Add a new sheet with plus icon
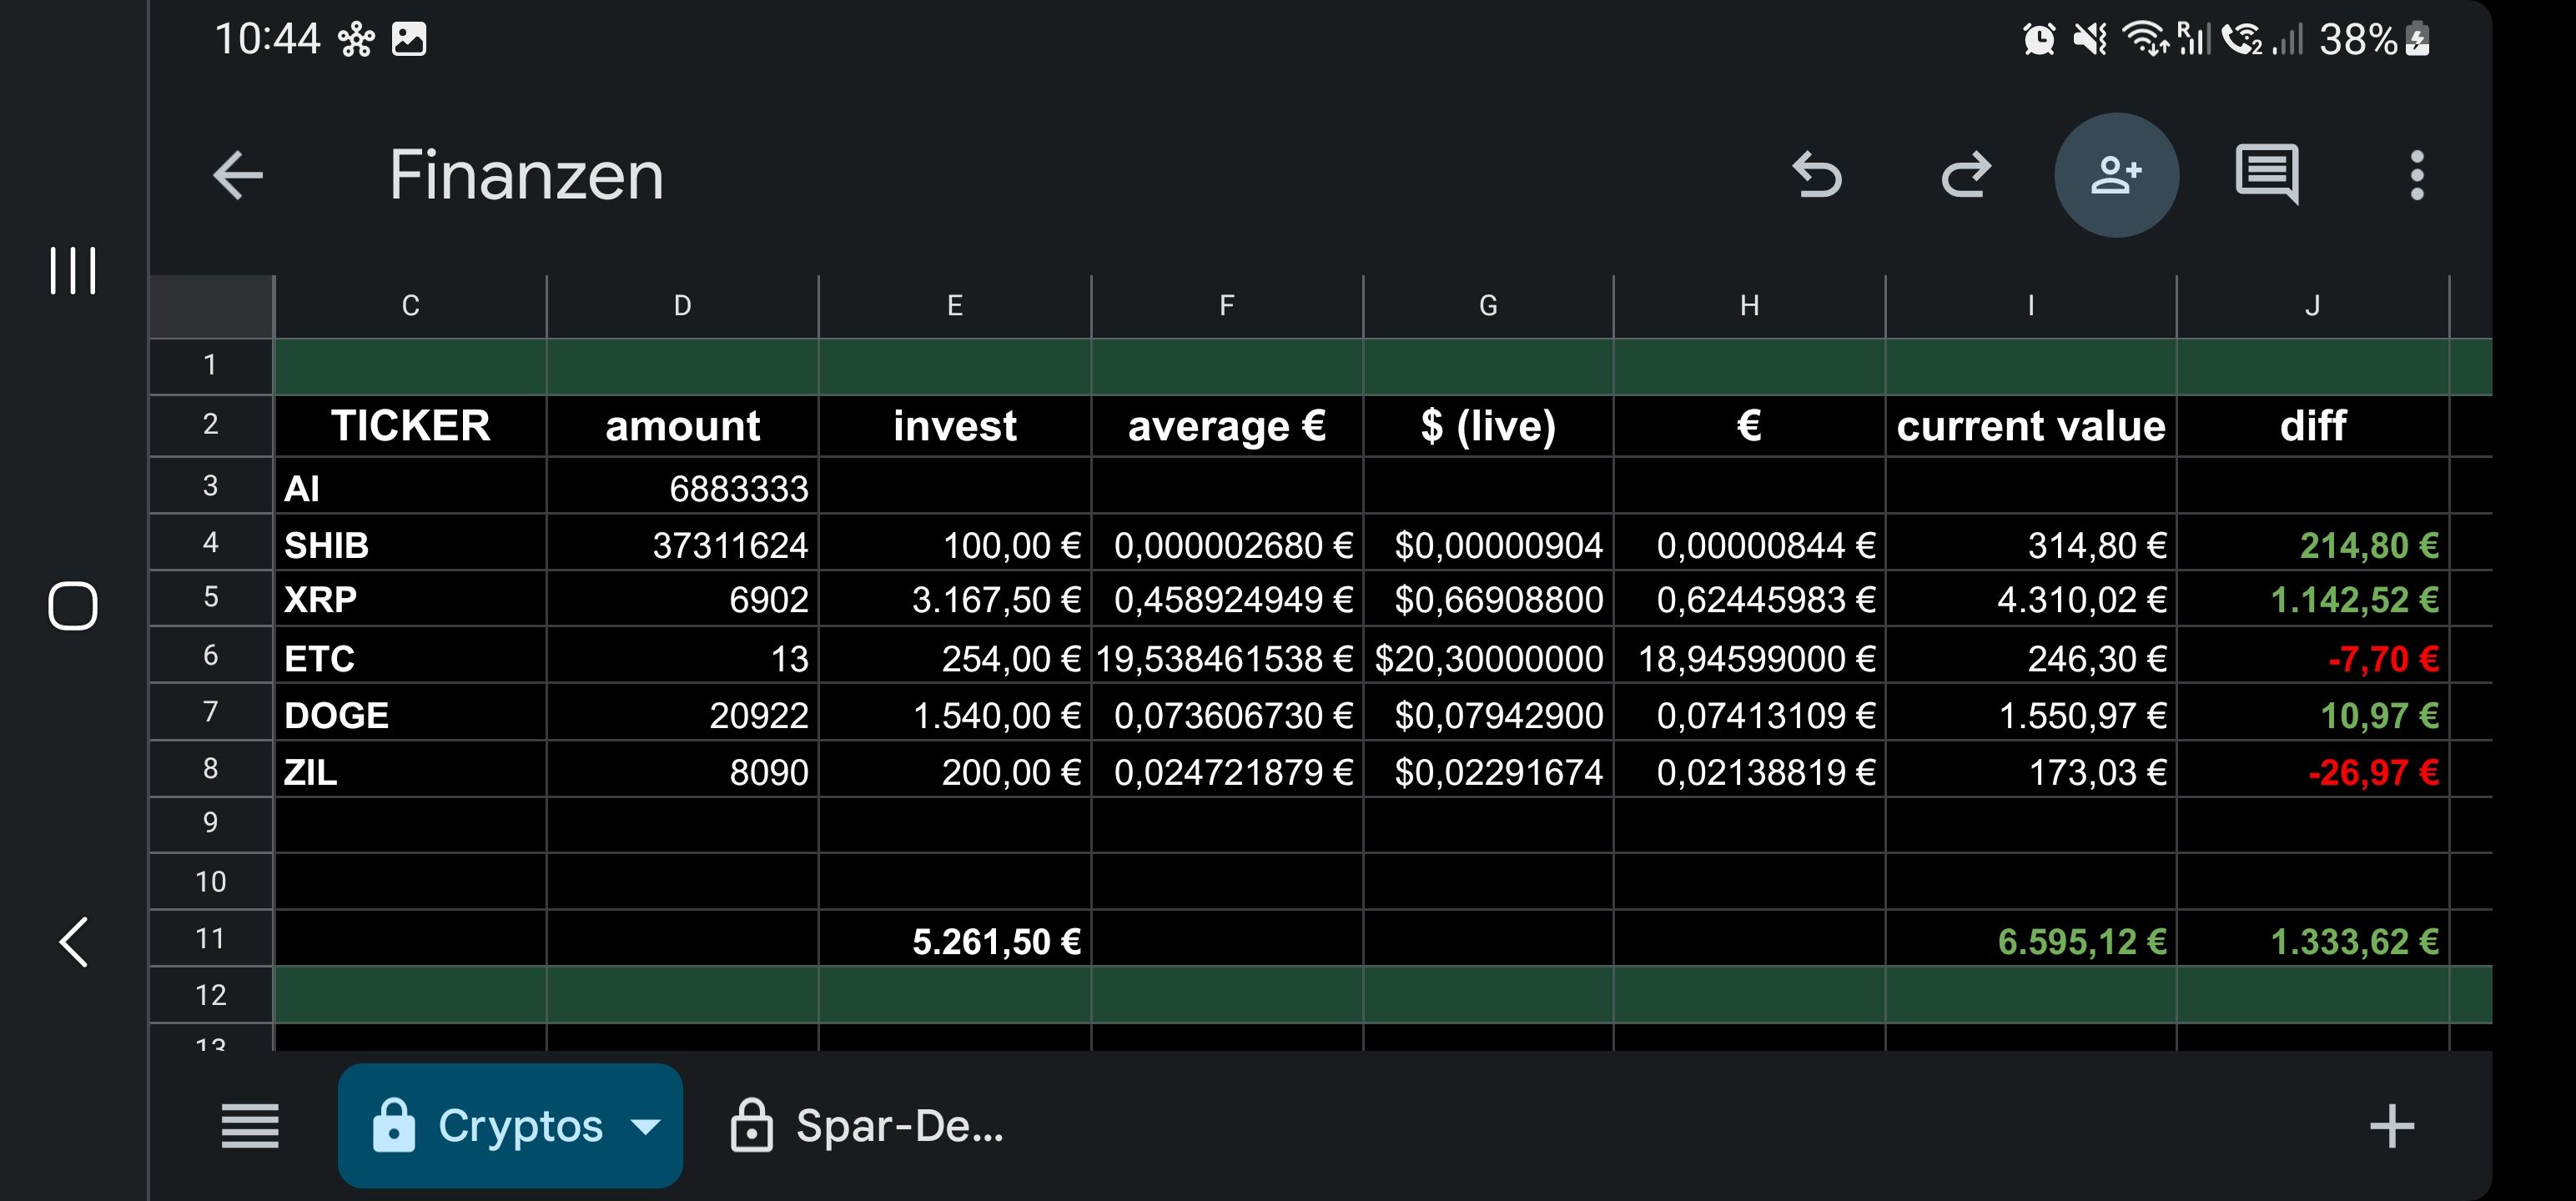Viewport: 2576px width, 1201px height. 2392,1126
